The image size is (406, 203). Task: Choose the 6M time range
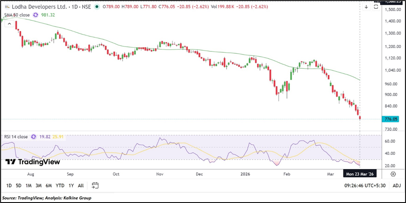click(x=49, y=185)
